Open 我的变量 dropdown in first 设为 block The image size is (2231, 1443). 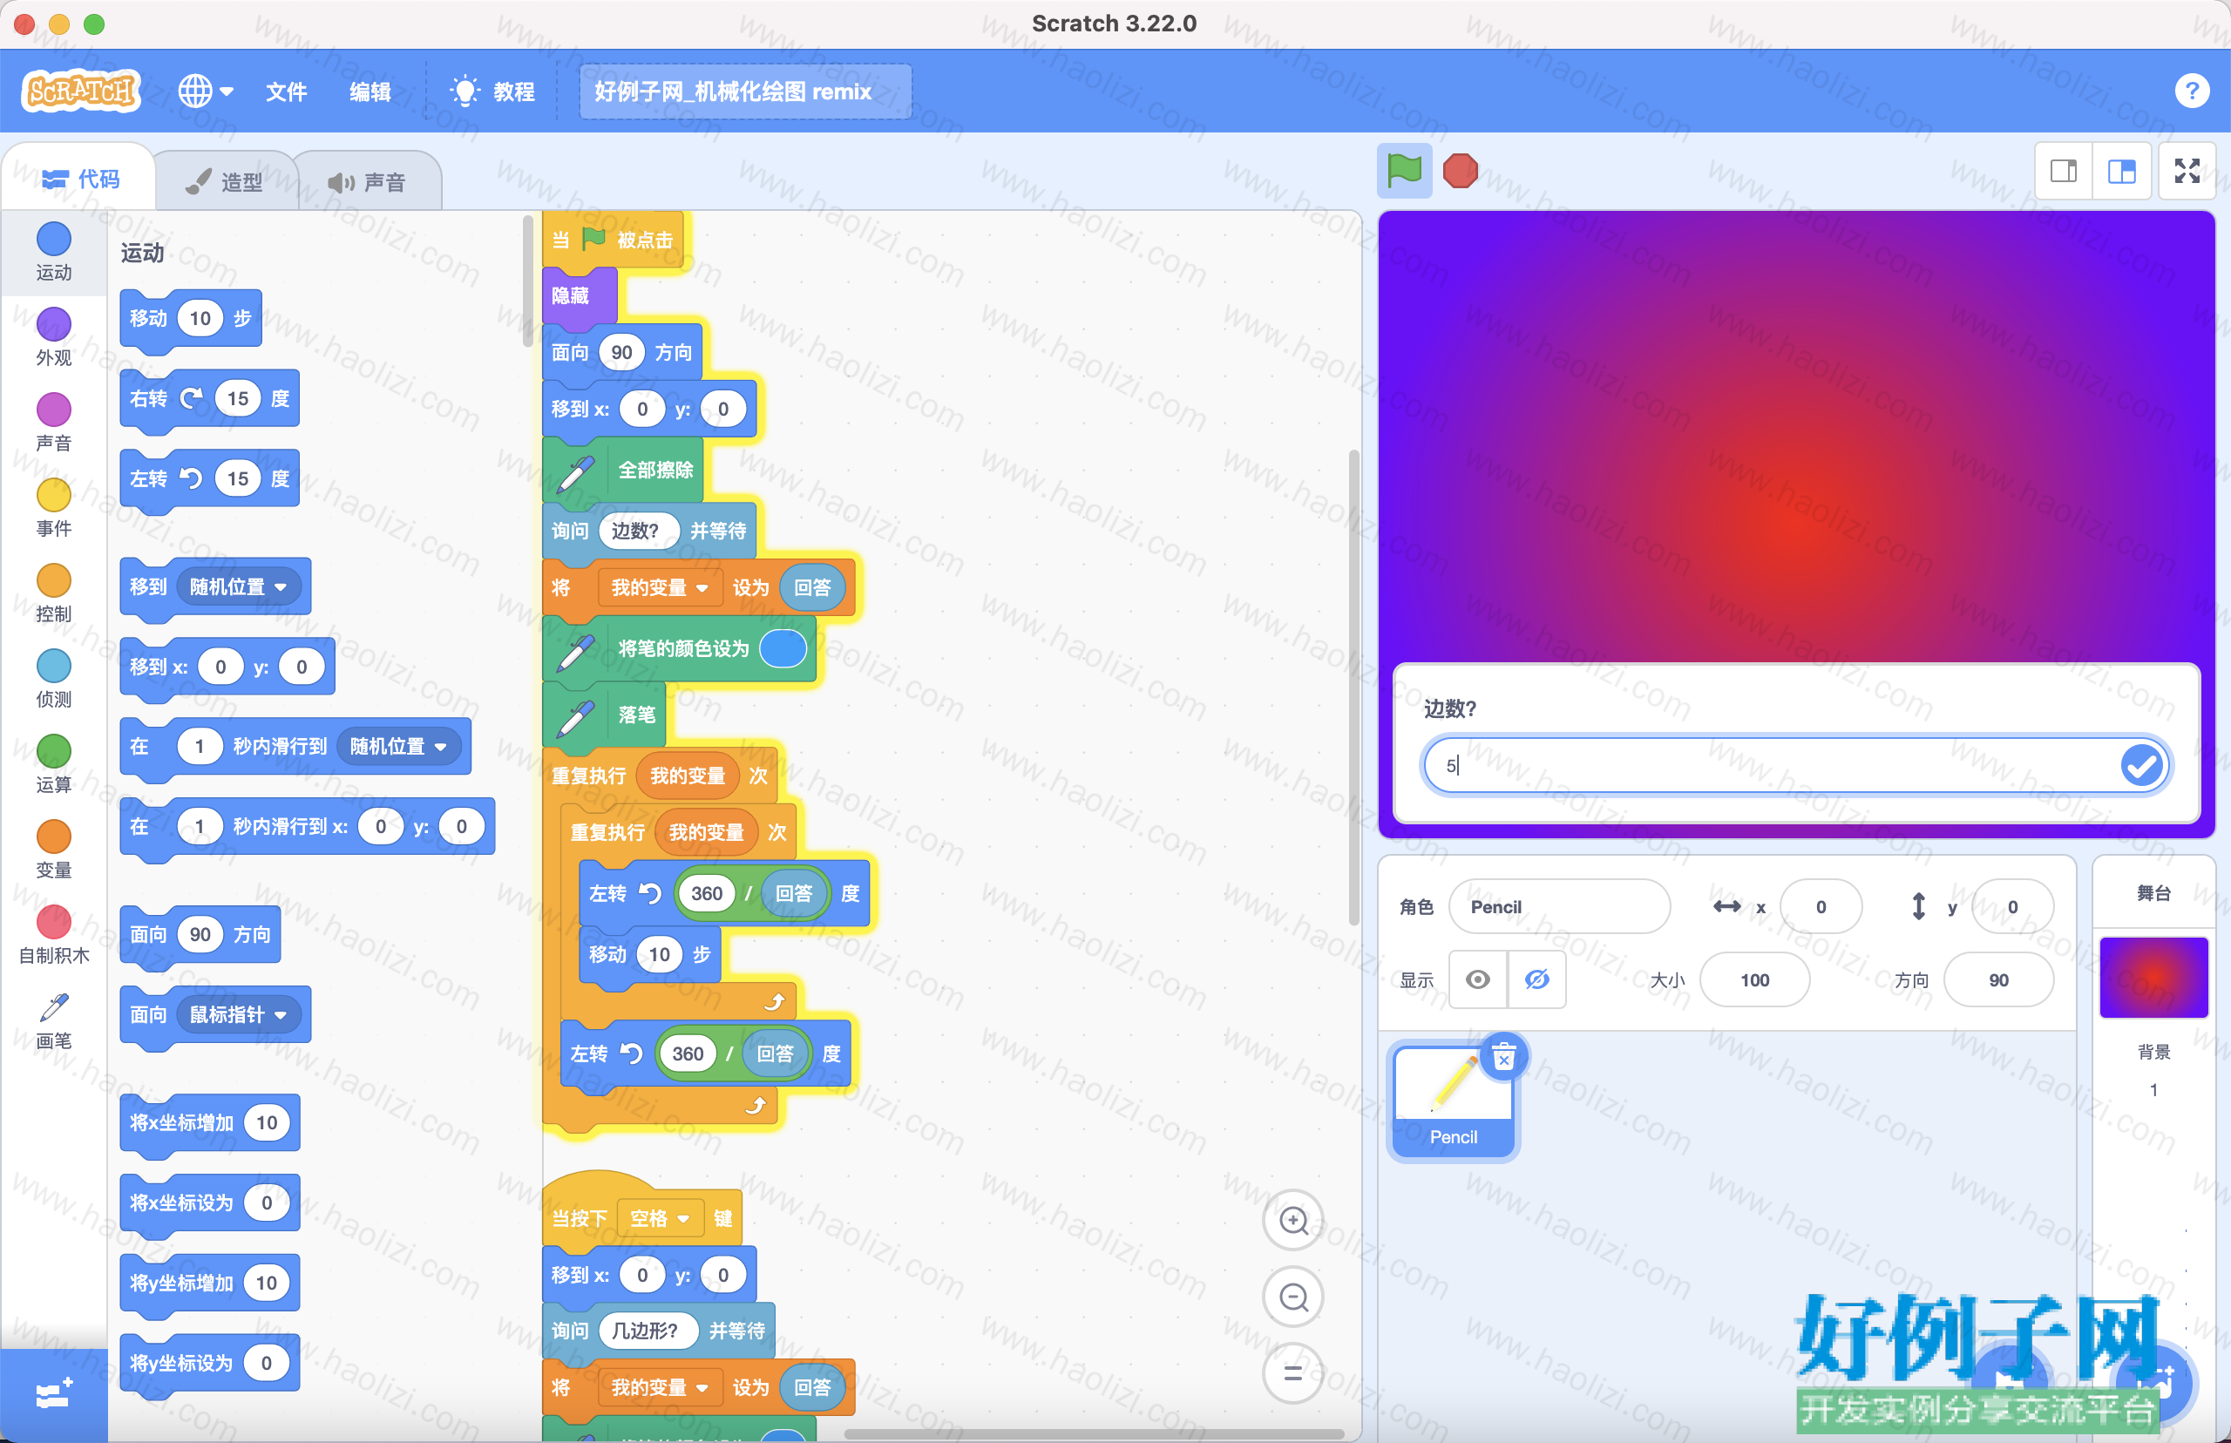pos(659,587)
